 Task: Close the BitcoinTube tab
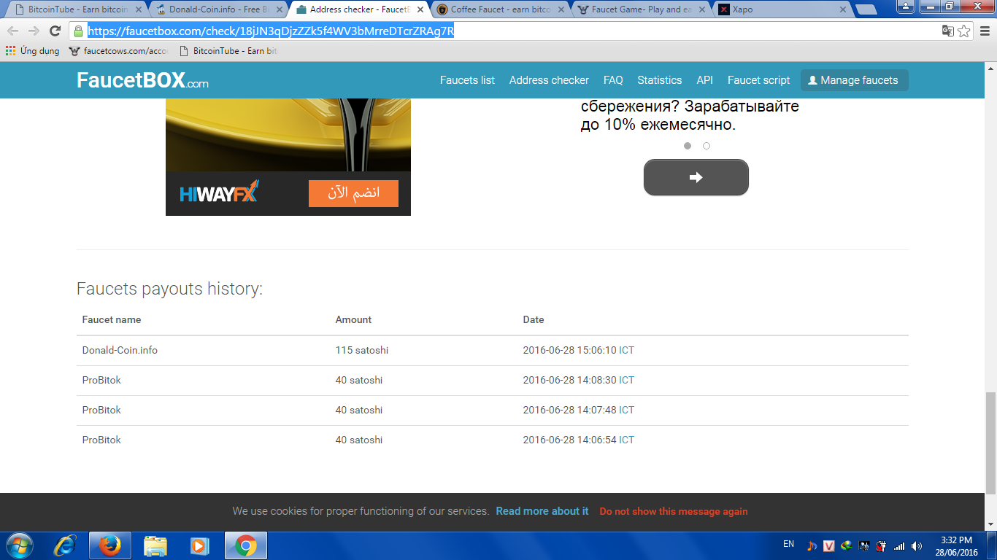click(x=139, y=9)
